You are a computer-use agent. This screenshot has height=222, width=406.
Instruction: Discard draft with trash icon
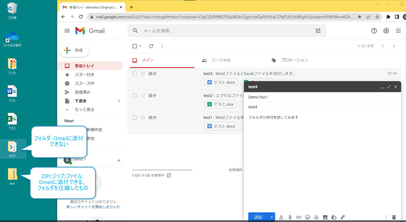[x=394, y=217]
